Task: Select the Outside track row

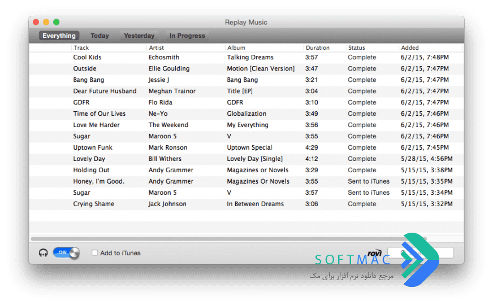Action: click(246, 68)
